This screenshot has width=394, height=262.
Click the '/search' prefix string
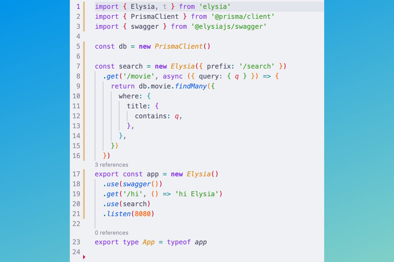(x=257, y=66)
